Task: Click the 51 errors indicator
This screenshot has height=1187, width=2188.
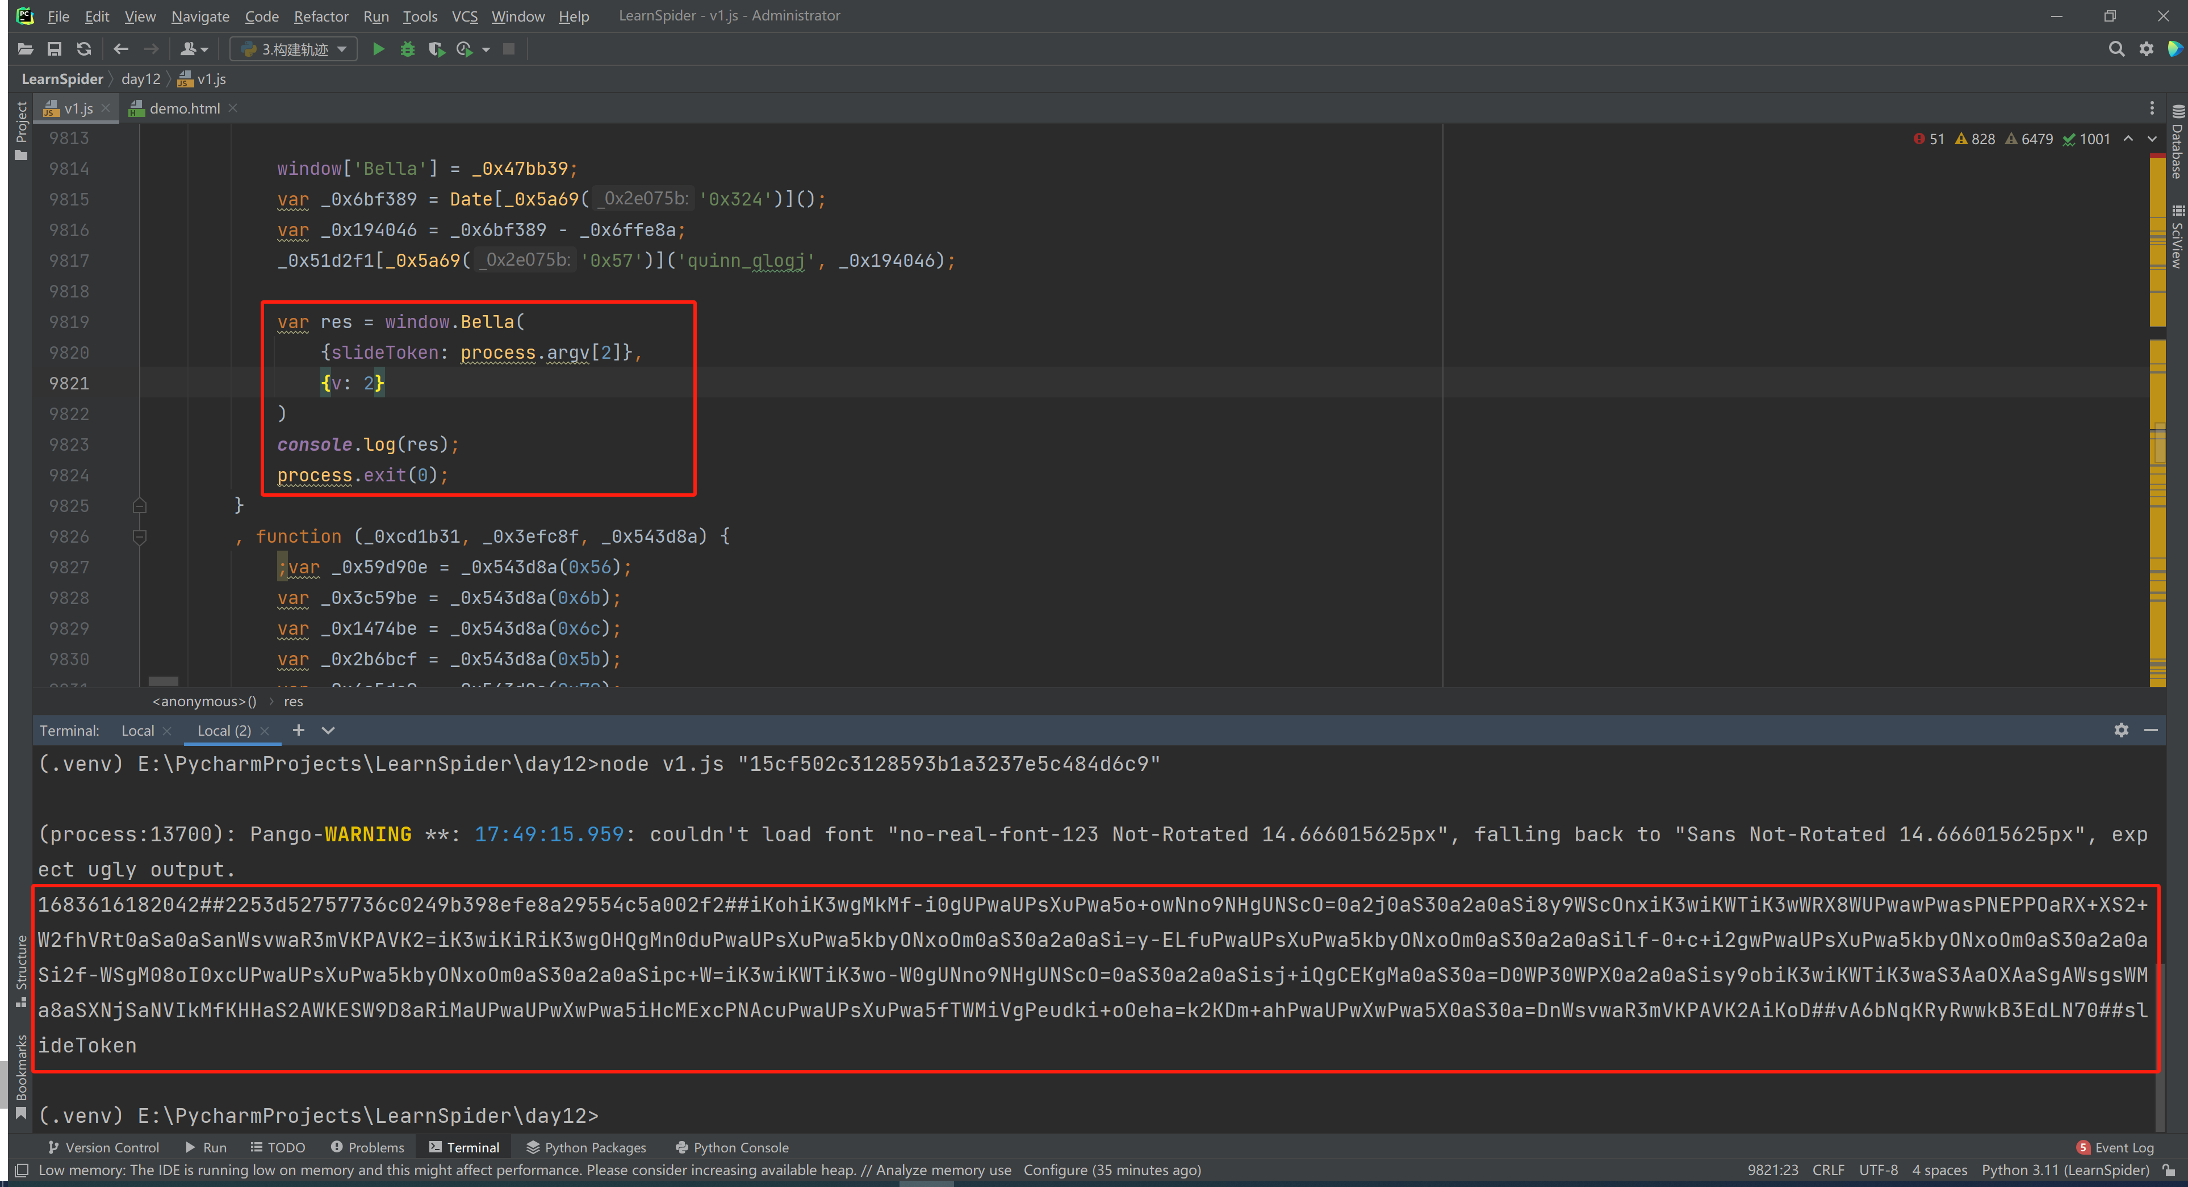Action: (1929, 139)
